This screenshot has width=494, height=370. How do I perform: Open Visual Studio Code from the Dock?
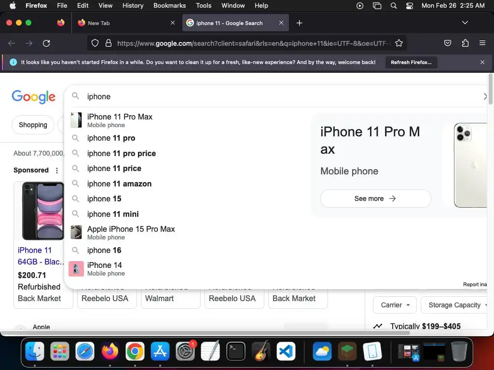(286, 351)
